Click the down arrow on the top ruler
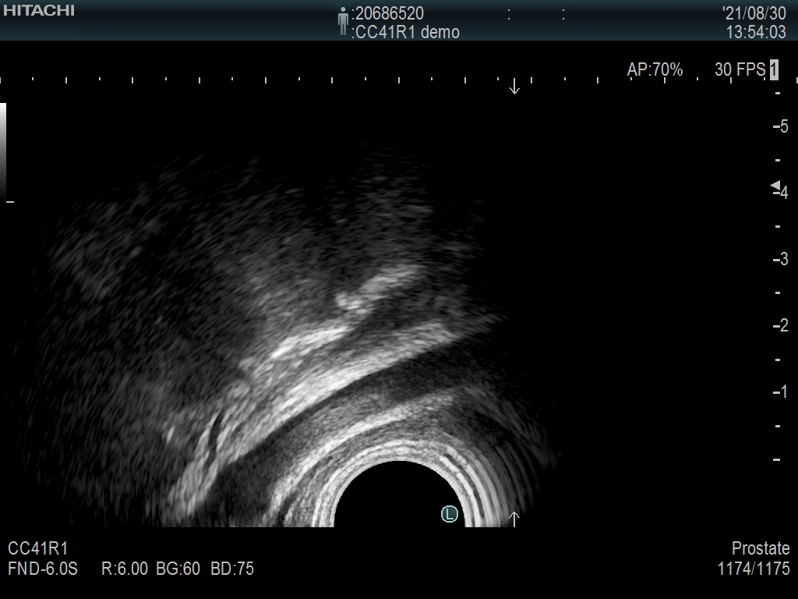Viewport: 798px width, 599px height. tap(514, 87)
